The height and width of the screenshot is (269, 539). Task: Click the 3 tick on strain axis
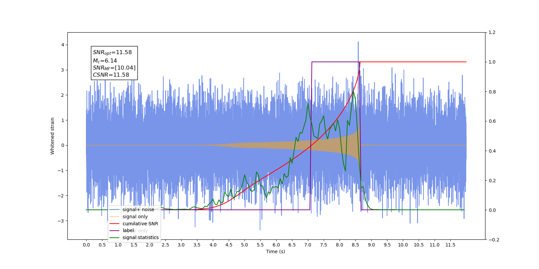(63, 70)
